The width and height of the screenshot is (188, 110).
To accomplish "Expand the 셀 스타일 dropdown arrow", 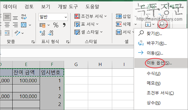I will 102,32.
